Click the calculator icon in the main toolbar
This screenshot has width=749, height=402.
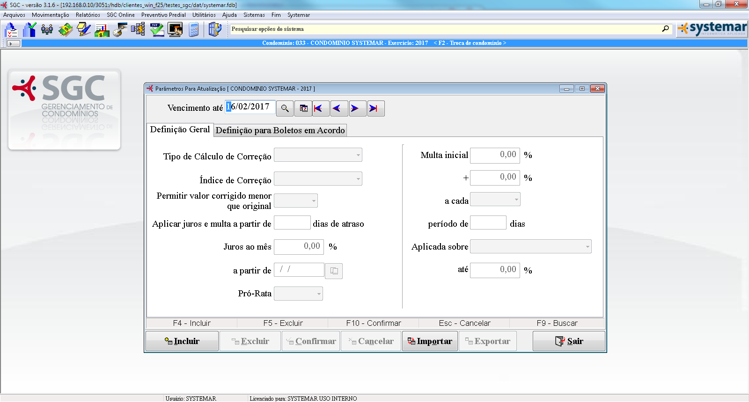(194, 30)
